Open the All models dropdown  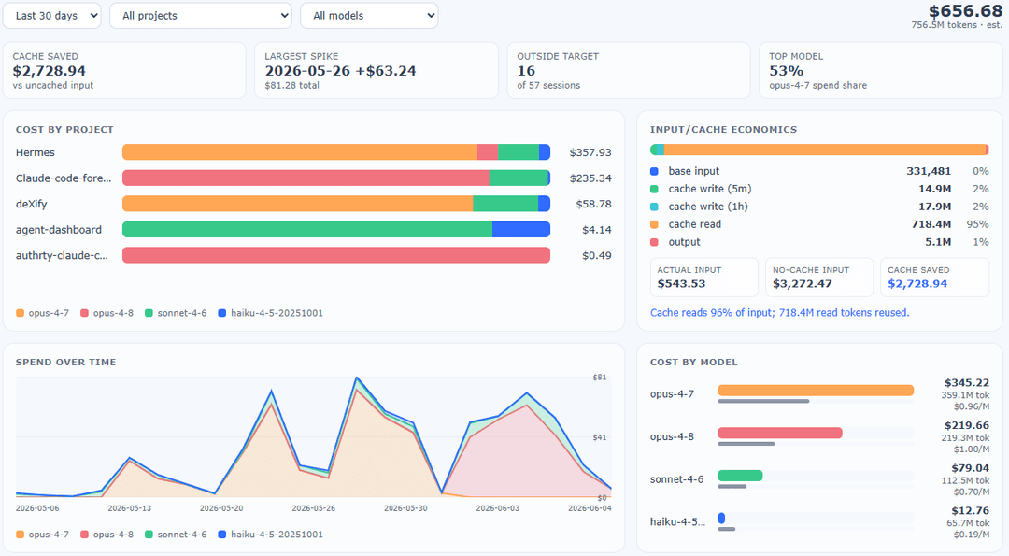pyautogui.click(x=369, y=16)
